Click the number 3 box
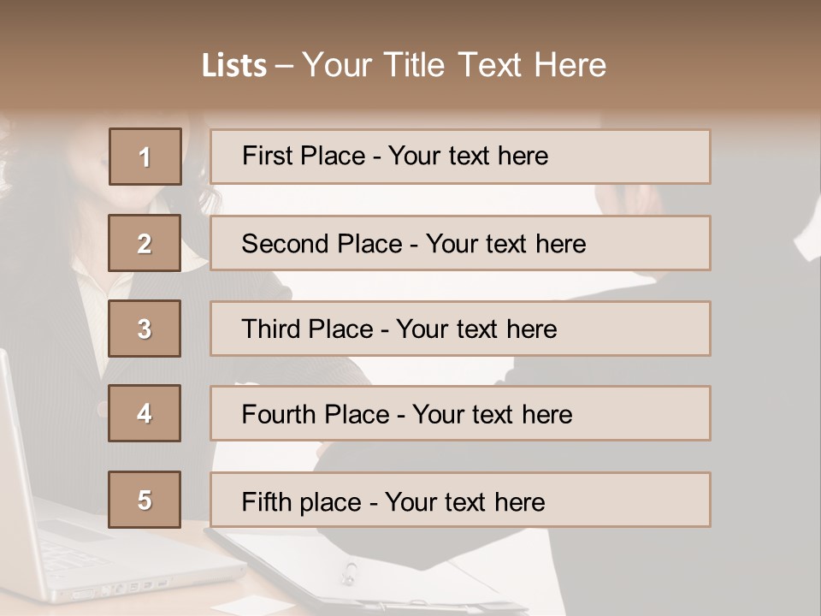The height and width of the screenshot is (616, 821). point(145,329)
